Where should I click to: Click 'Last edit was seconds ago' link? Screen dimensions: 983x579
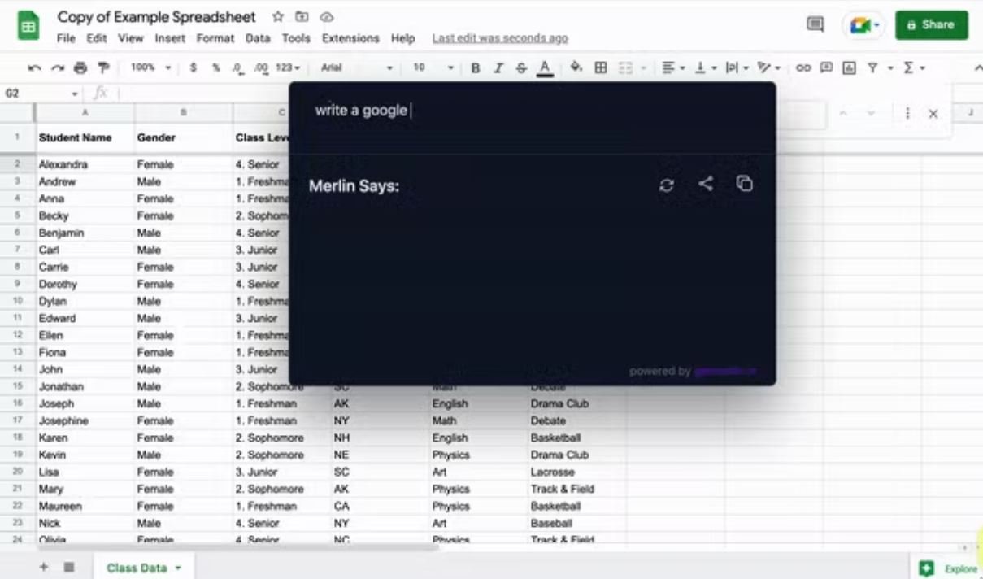pos(500,38)
